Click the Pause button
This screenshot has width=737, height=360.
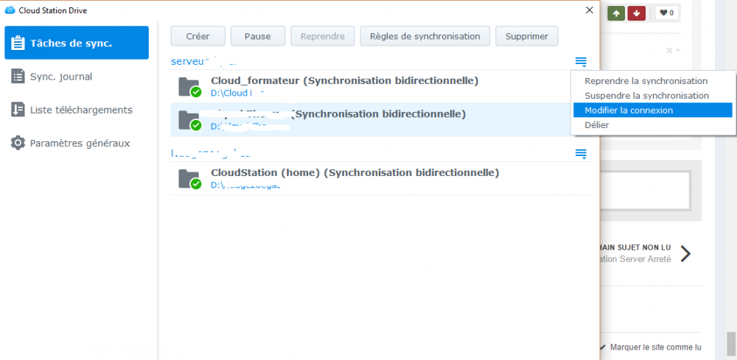(257, 36)
